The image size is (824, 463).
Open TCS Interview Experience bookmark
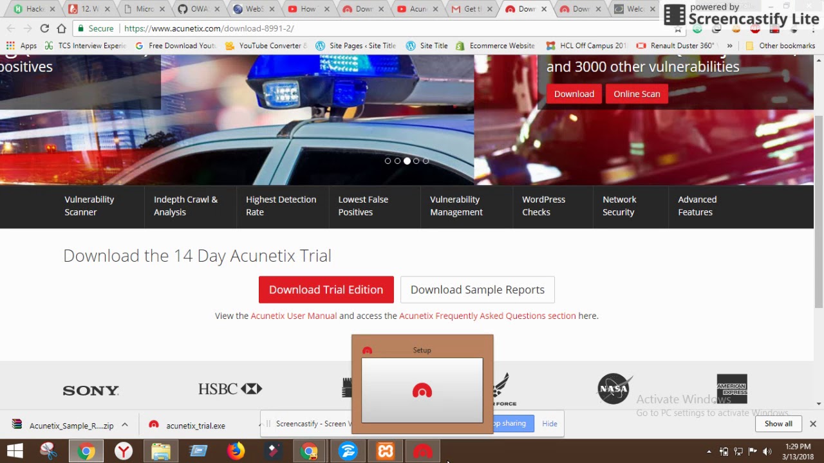click(85, 46)
